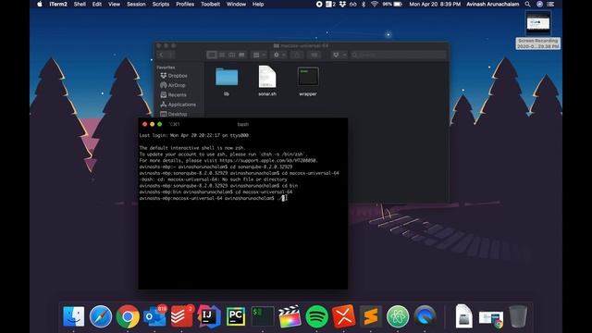Open the Toolbelt menu
Image resolution: width=592 pixels, height=333 pixels.
pos(210,4)
